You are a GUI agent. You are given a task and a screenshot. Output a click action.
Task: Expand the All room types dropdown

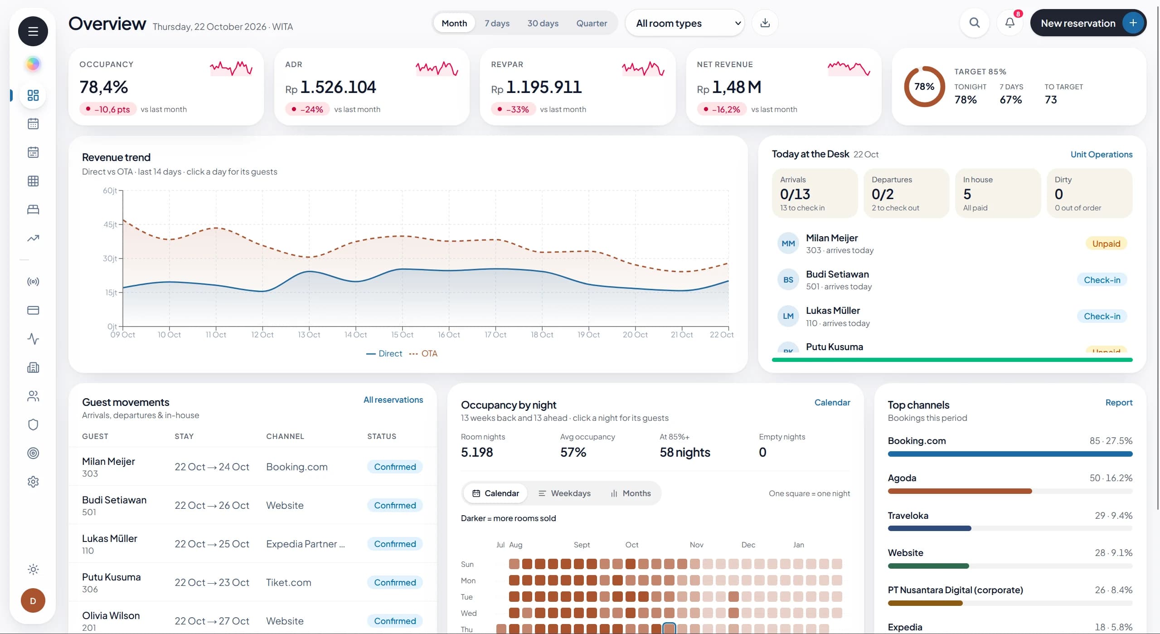(x=684, y=23)
